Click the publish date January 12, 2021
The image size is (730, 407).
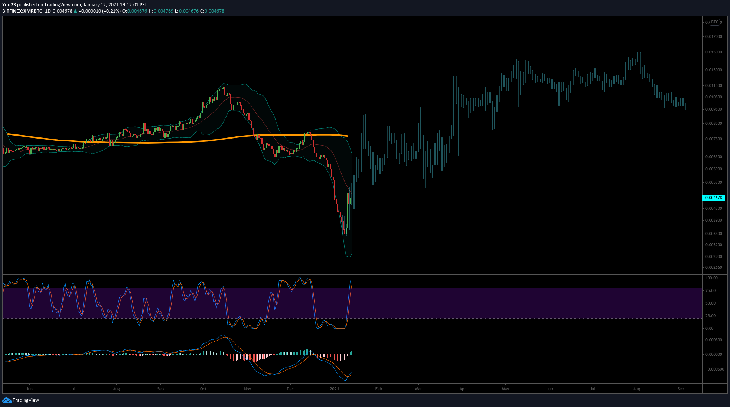click(101, 5)
